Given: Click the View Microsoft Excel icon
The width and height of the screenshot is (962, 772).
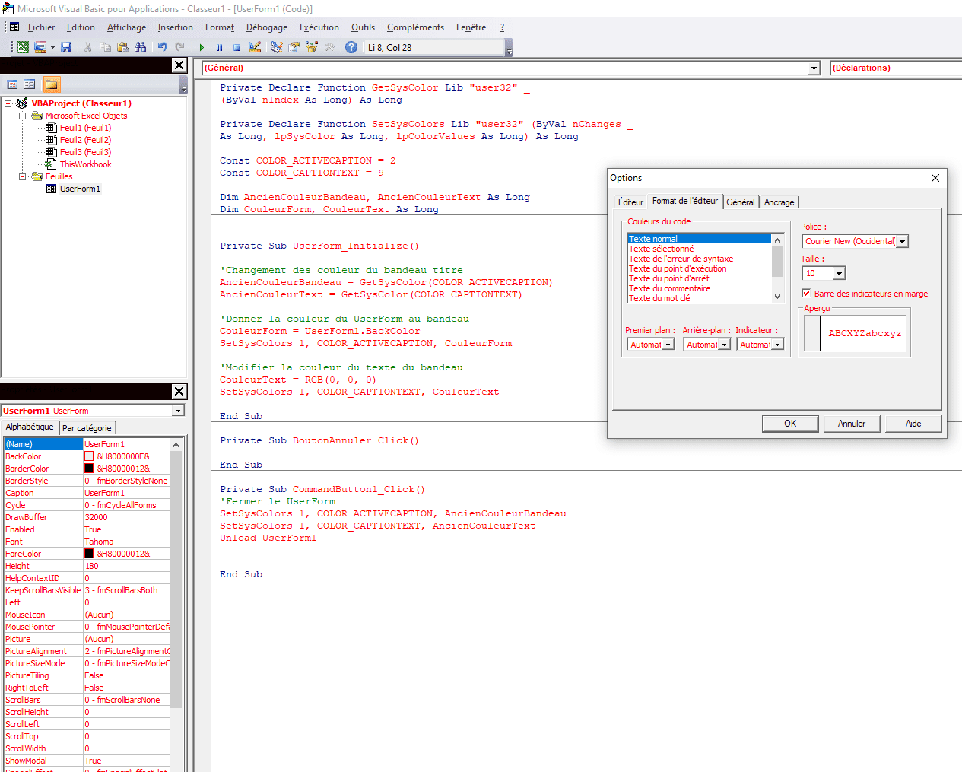Looking at the screenshot, I should pos(23,47).
